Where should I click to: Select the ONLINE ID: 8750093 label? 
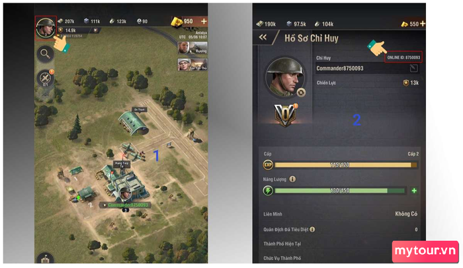(x=403, y=58)
